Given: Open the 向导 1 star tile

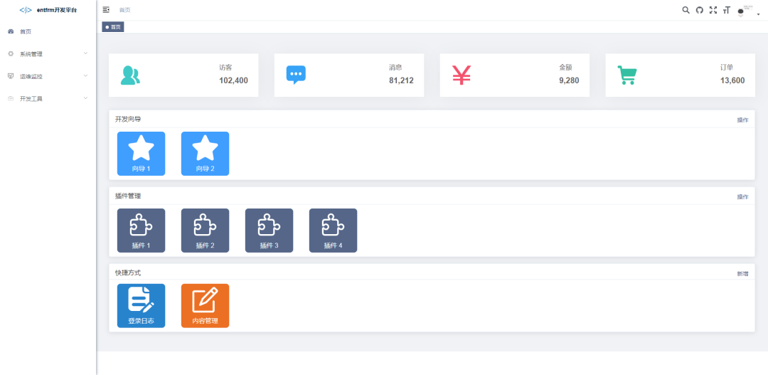Looking at the screenshot, I should pyautogui.click(x=141, y=154).
